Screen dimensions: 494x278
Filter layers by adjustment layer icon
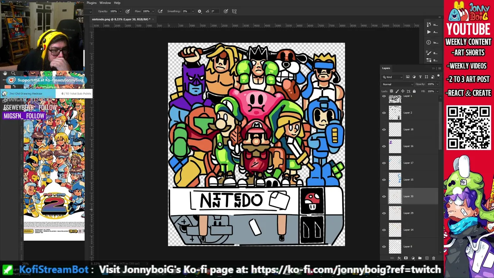414,77
